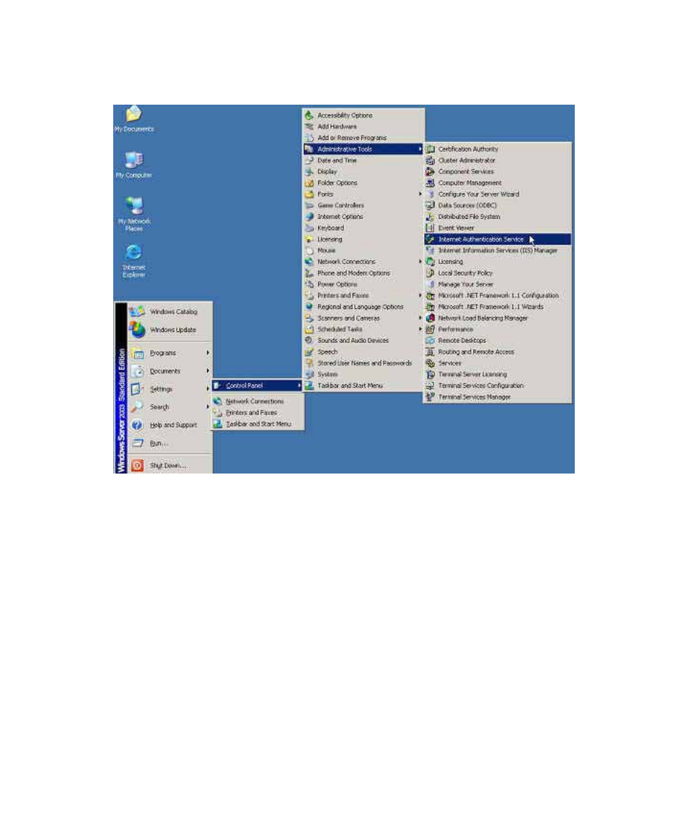Expand the Settings submenu arrow

point(208,389)
